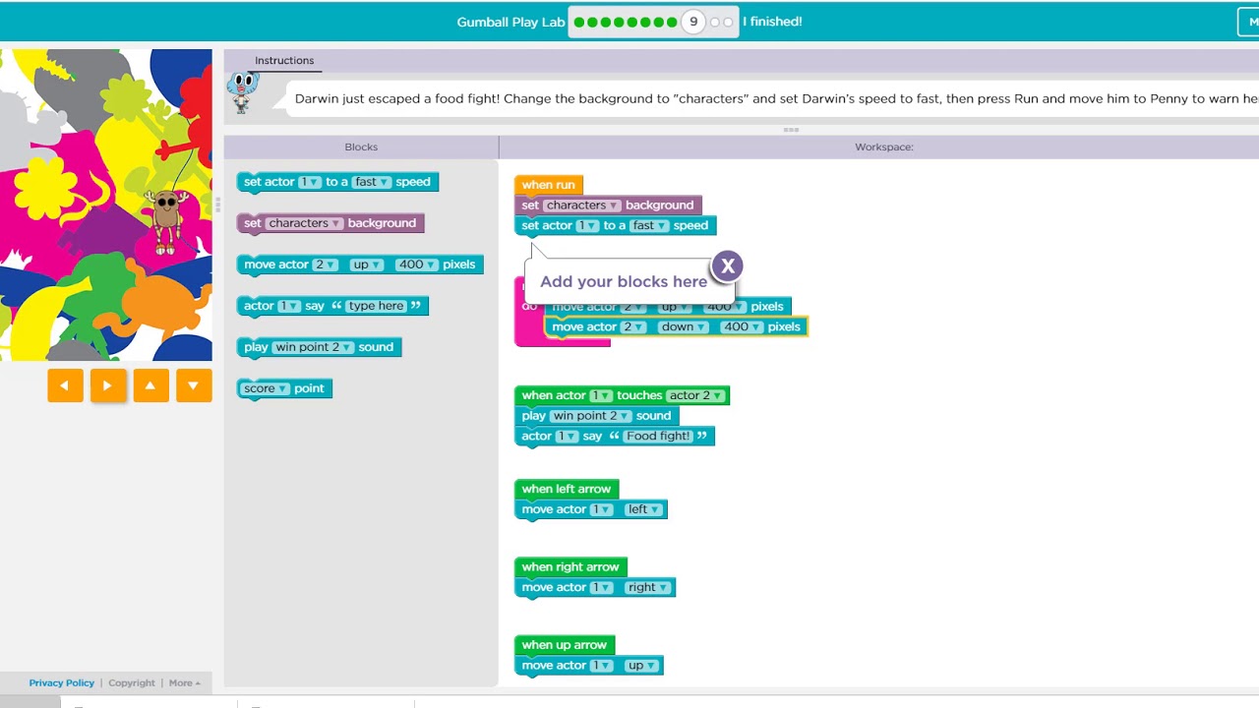This screenshot has width=1259, height=708.
Task: Open score dropdown in toolbox point block
Action: click(x=267, y=388)
